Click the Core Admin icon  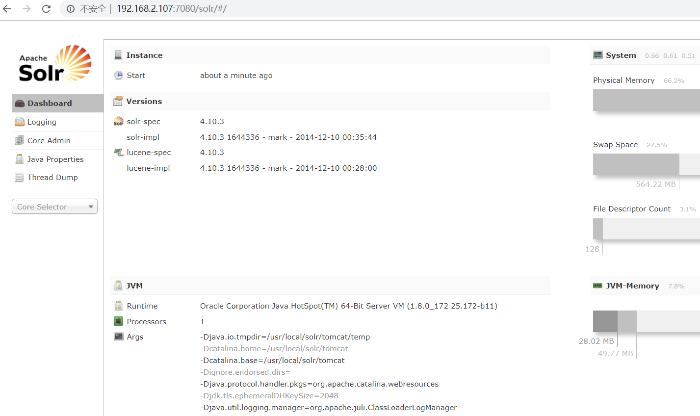[20, 140]
